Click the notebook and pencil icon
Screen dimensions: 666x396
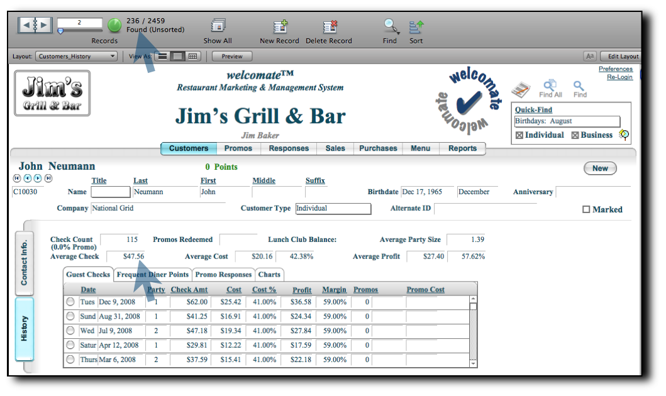[x=520, y=89]
